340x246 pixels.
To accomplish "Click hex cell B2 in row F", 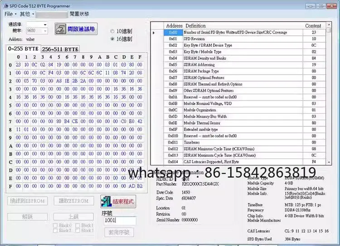I will (140, 186).
